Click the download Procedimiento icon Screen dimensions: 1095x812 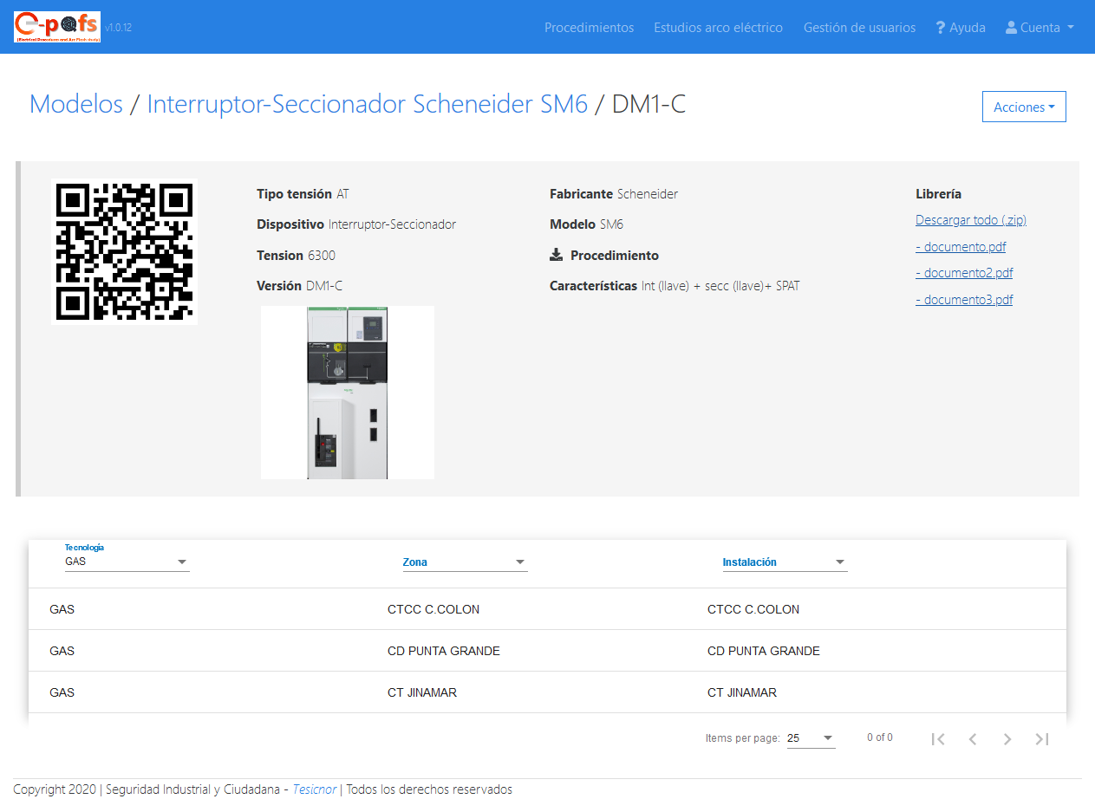pyautogui.click(x=557, y=255)
